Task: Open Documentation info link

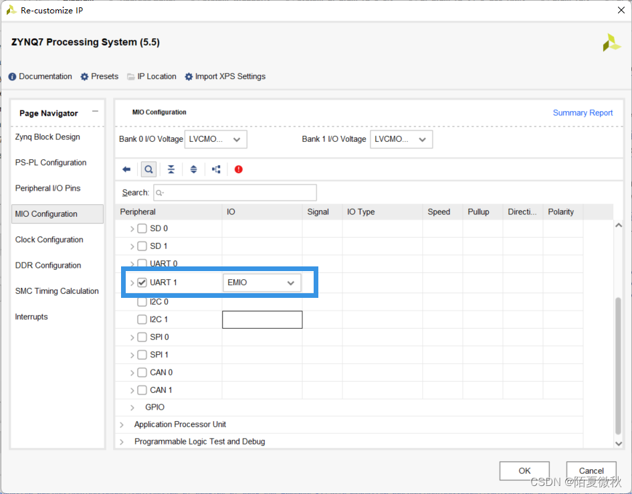Action: 40,76
